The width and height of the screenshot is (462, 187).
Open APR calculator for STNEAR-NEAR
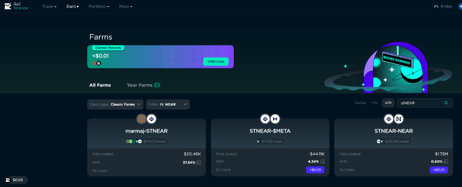[446, 162]
